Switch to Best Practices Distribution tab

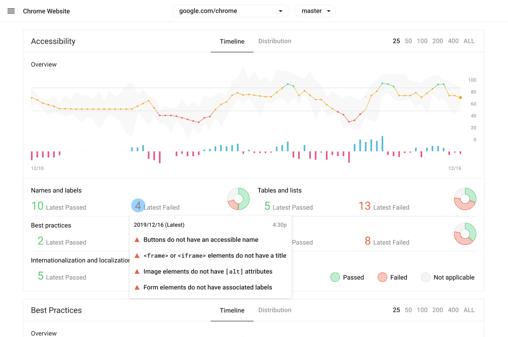point(275,310)
